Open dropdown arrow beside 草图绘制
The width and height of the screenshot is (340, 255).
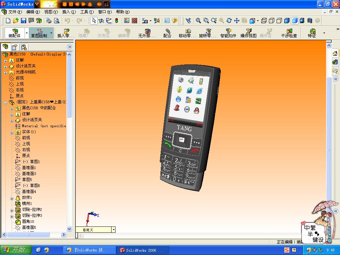[x=51, y=33]
